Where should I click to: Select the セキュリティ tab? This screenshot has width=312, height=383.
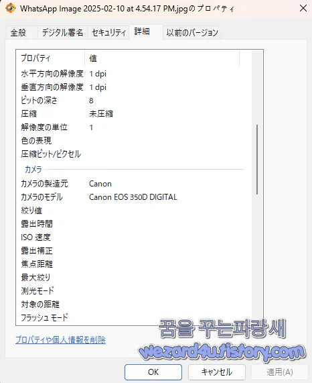[108, 32]
